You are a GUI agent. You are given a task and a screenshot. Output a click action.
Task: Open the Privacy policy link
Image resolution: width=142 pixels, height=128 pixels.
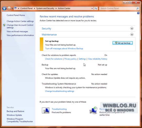click(70, 59)
